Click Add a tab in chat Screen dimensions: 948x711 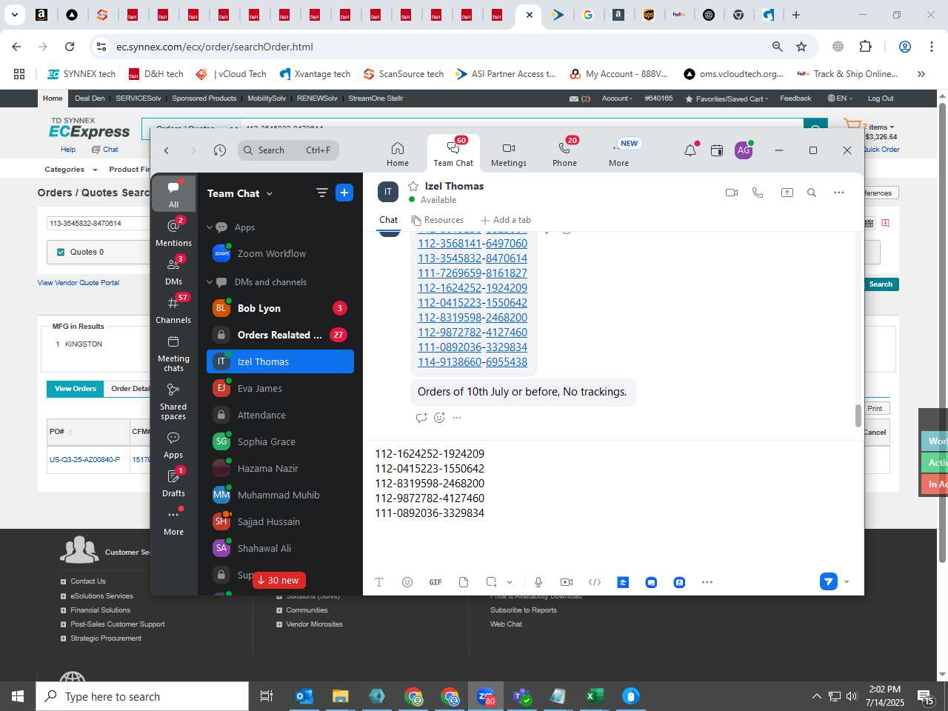click(x=506, y=220)
